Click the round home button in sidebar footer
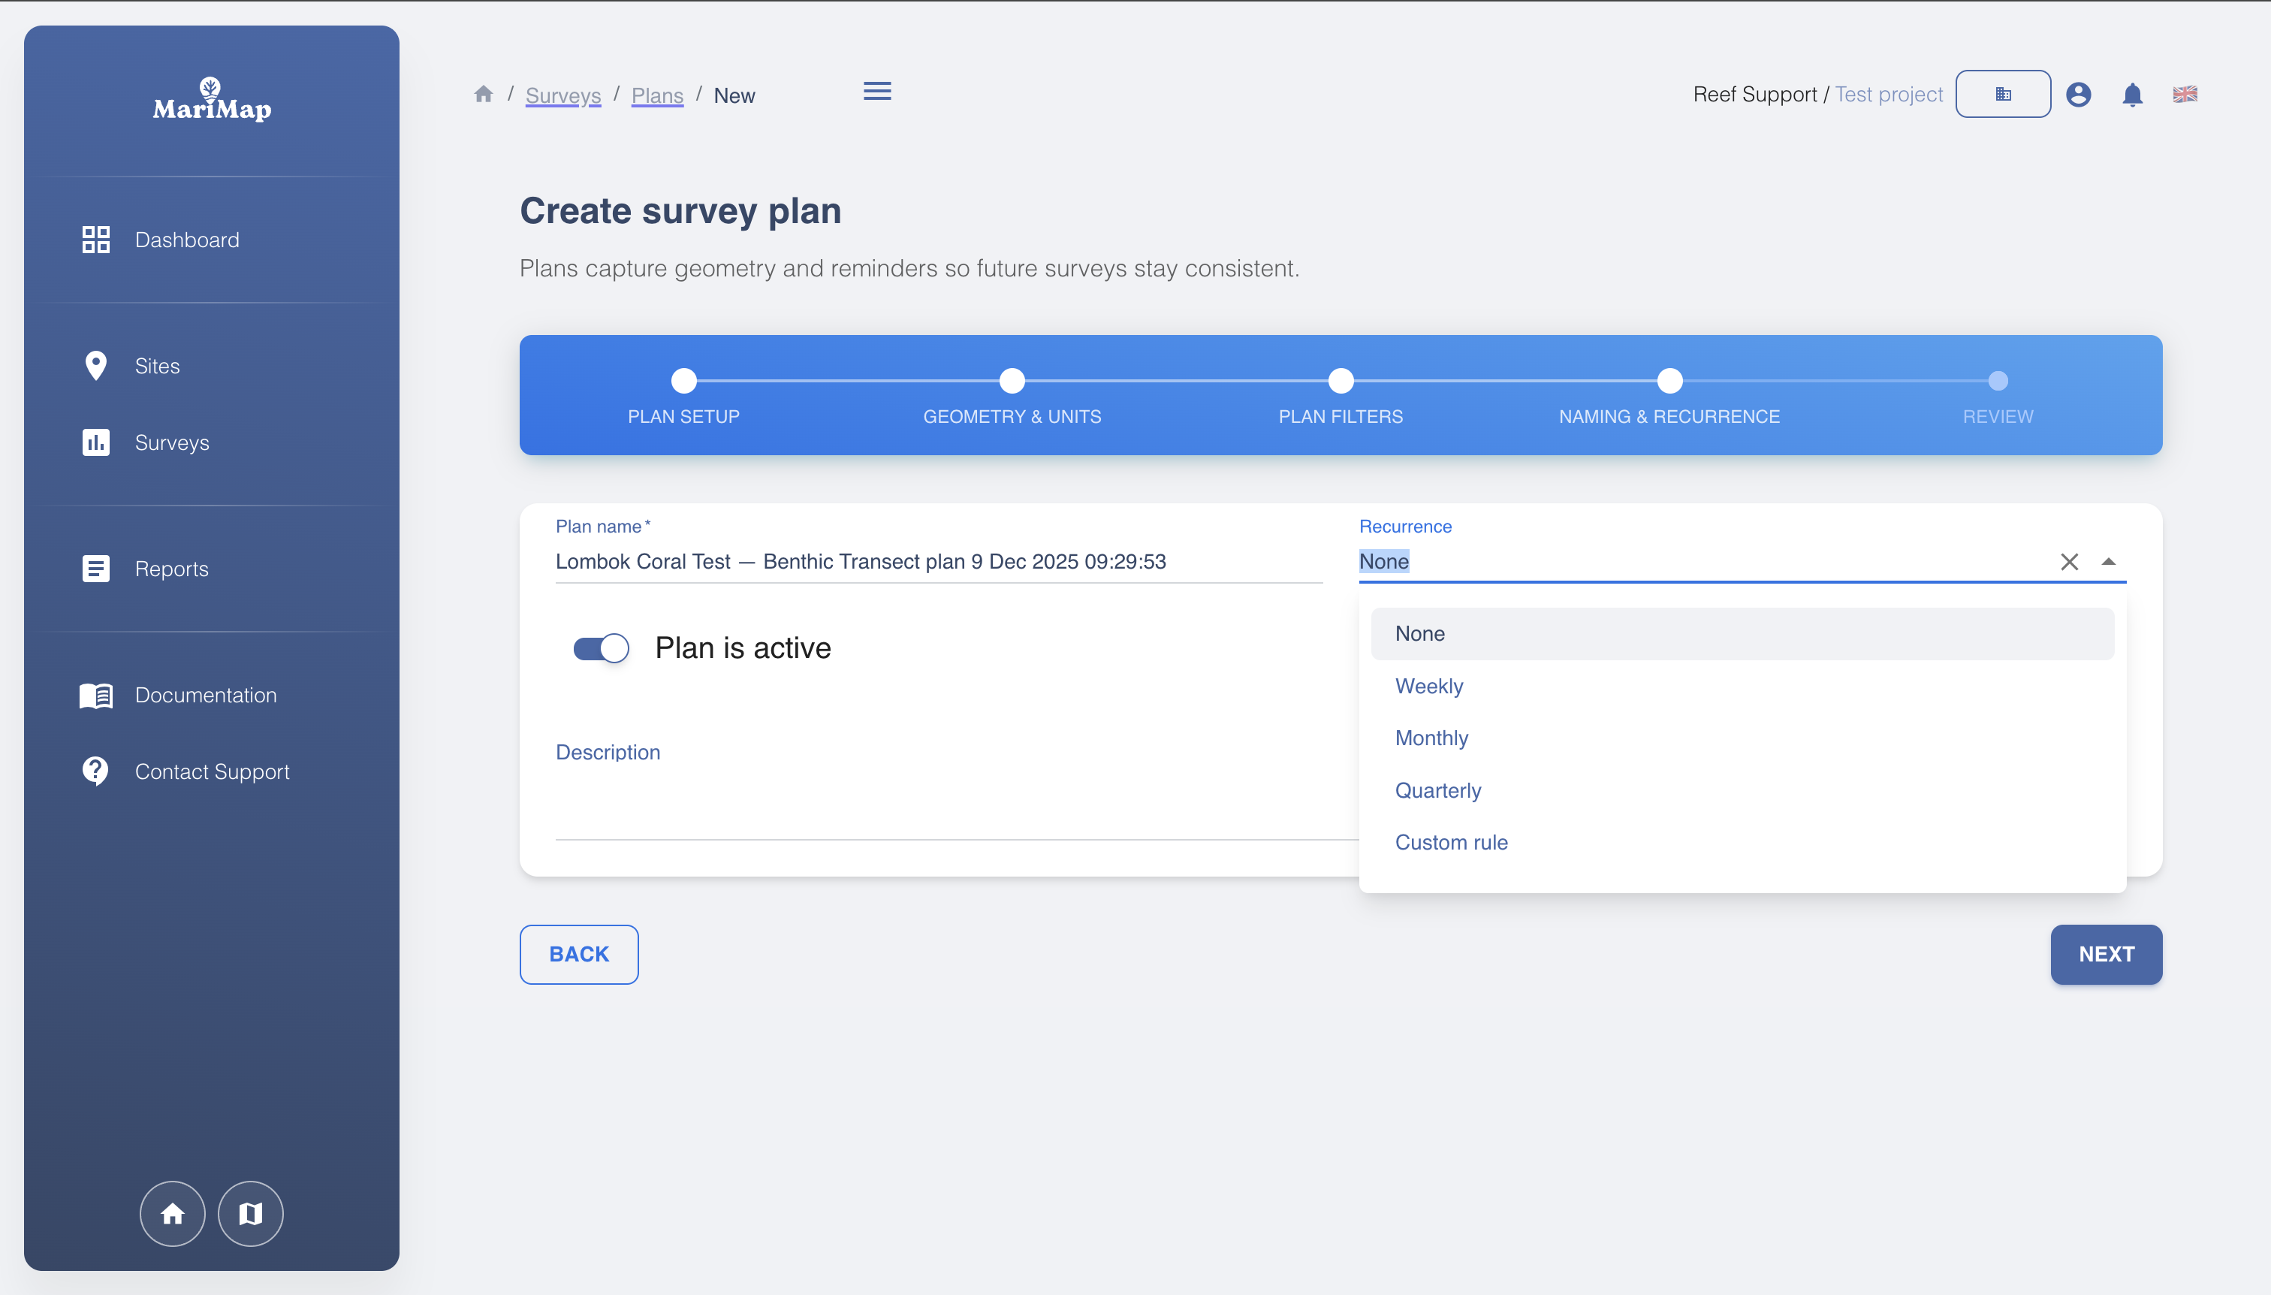Image resolution: width=2271 pixels, height=1295 pixels. pyautogui.click(x=173, y=1213)
